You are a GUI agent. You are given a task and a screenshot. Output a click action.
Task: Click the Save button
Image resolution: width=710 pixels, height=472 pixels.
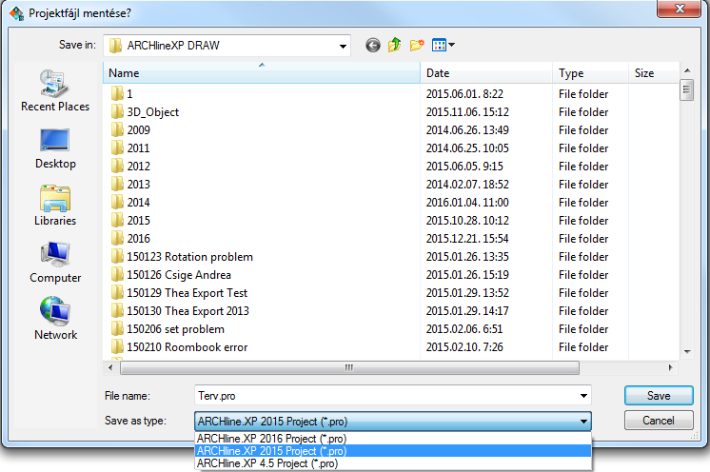click(x=658, y=395)
